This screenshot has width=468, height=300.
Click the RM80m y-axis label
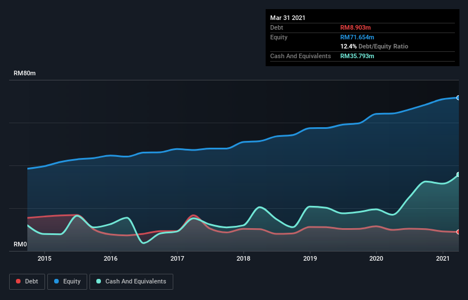[25, 74]
